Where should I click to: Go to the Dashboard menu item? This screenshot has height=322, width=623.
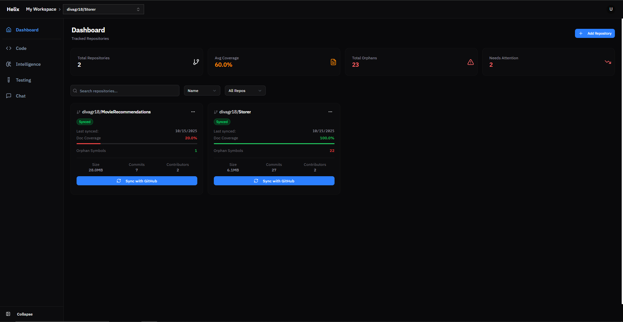coord(31,30)
